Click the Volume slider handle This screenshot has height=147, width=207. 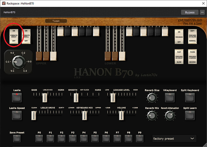pos(121,116)
